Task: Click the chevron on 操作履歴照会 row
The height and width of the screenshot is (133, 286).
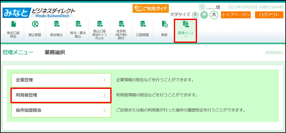Action: pyautogui.click(x=105, y=110)
